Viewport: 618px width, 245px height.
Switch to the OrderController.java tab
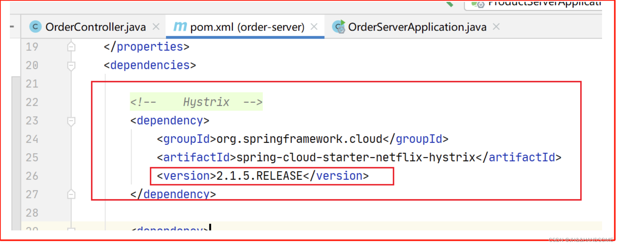click(96, 27)
